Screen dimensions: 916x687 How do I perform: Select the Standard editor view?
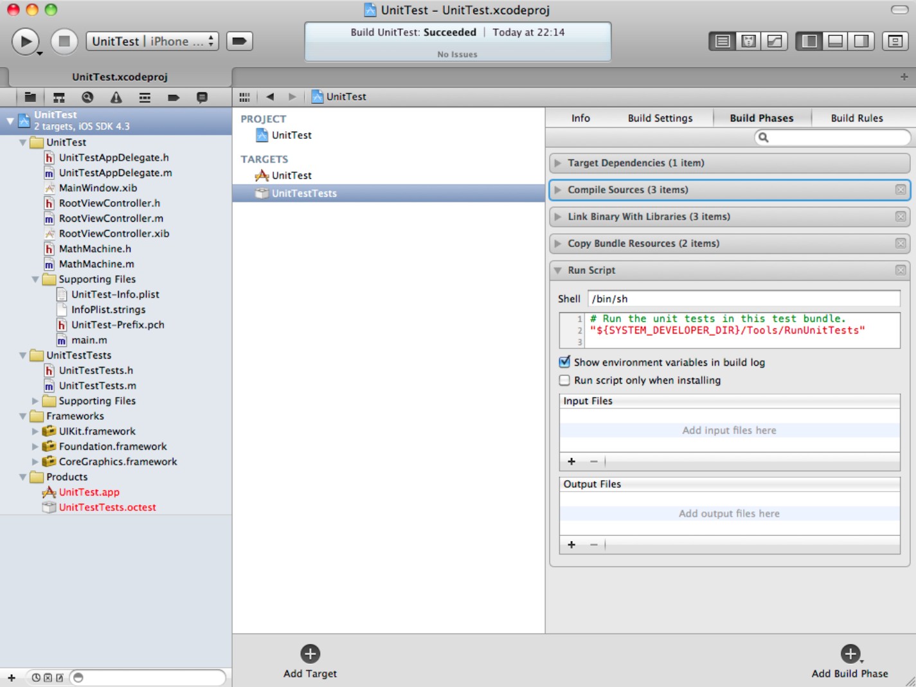(x=723, y=41)
